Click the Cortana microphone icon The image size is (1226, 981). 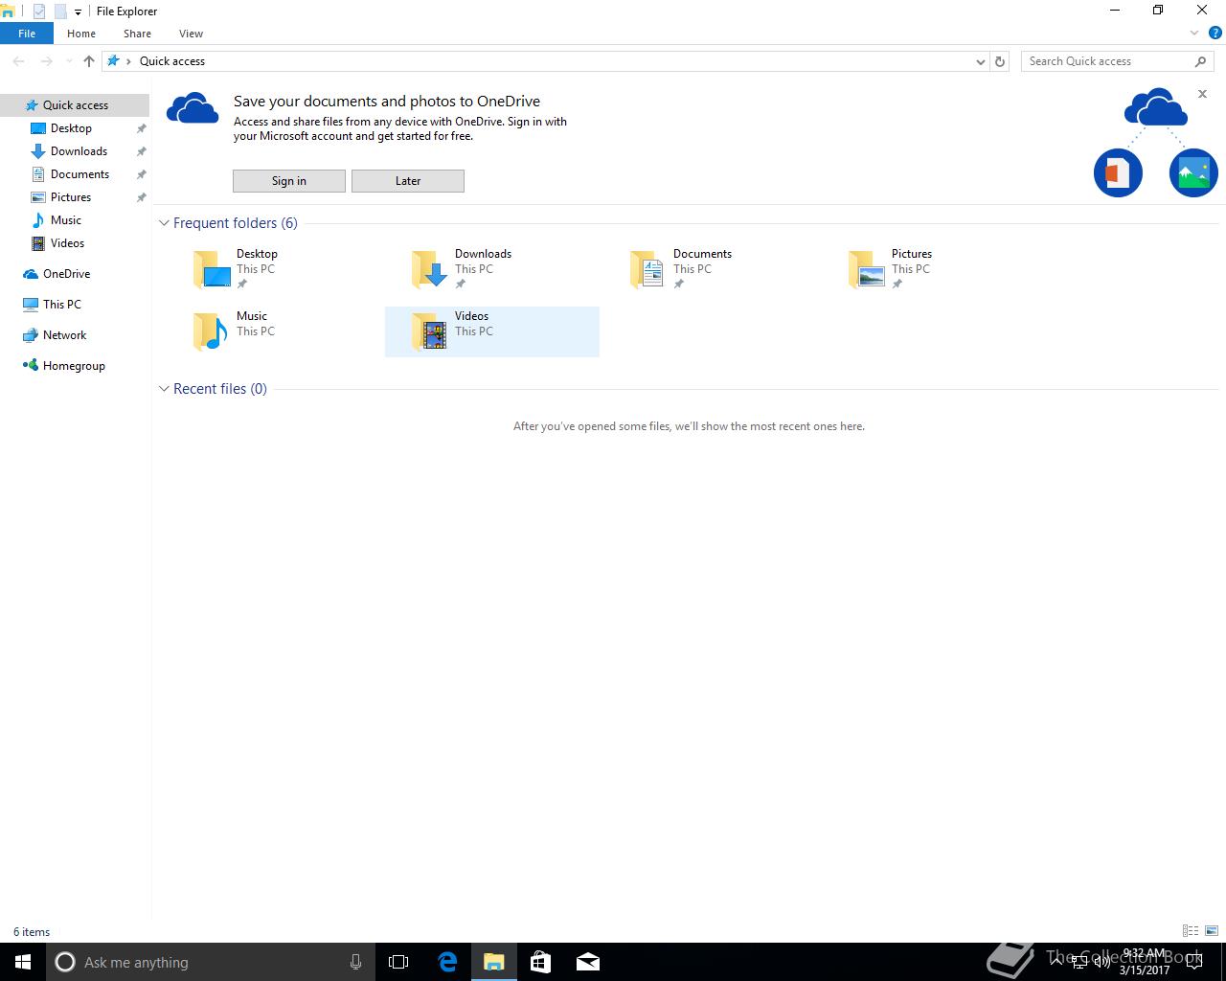click(x=355, y=962)
